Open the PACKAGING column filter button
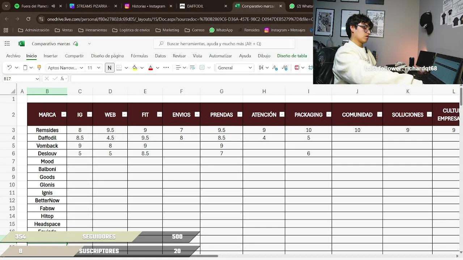 click(x=329, y=114)
